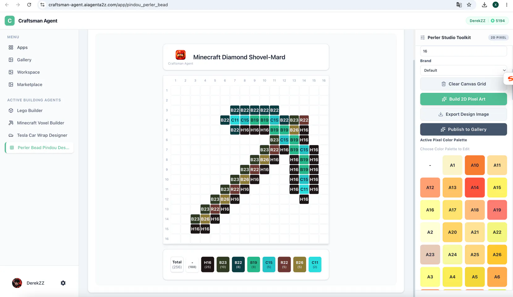Choose the A11 palette swatch
Screen dimensions: 513x297
497,165
